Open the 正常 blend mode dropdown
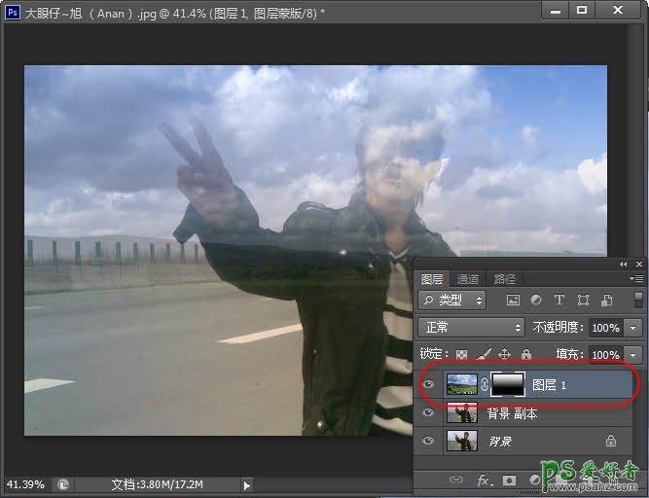This screenshot has width=649, height=498. pos(471,328)
